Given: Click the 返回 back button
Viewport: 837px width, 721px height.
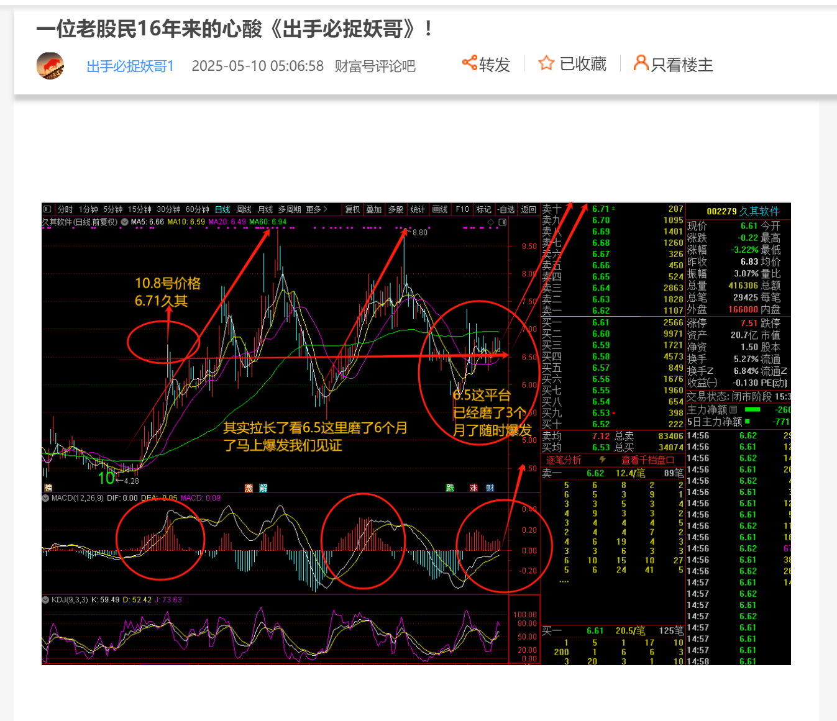Looking at the screenshot, I should pos(529,209).
